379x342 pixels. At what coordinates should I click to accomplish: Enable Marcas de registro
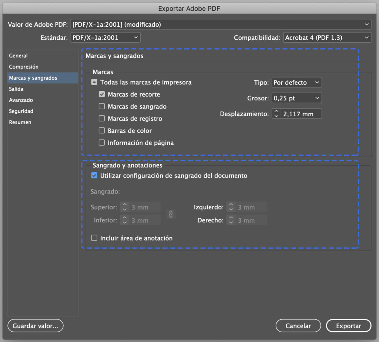click(102, 118)
